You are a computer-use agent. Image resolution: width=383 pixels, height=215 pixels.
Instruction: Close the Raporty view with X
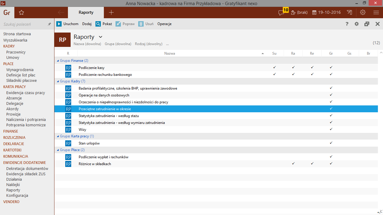[x=377, y=24]
